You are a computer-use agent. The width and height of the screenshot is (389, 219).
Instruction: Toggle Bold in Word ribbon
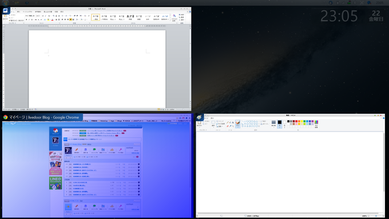point(26,19)
